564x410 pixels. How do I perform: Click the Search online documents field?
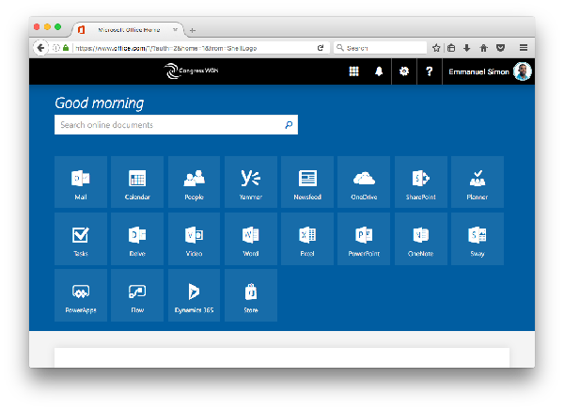169,125
